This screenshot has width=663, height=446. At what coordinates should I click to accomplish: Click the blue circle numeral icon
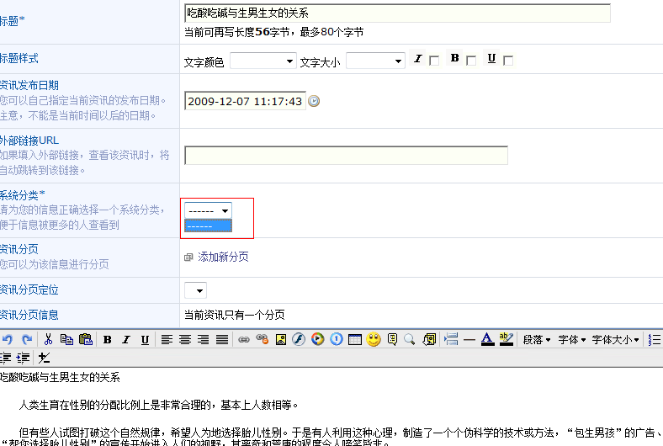(x=337, y=339)
